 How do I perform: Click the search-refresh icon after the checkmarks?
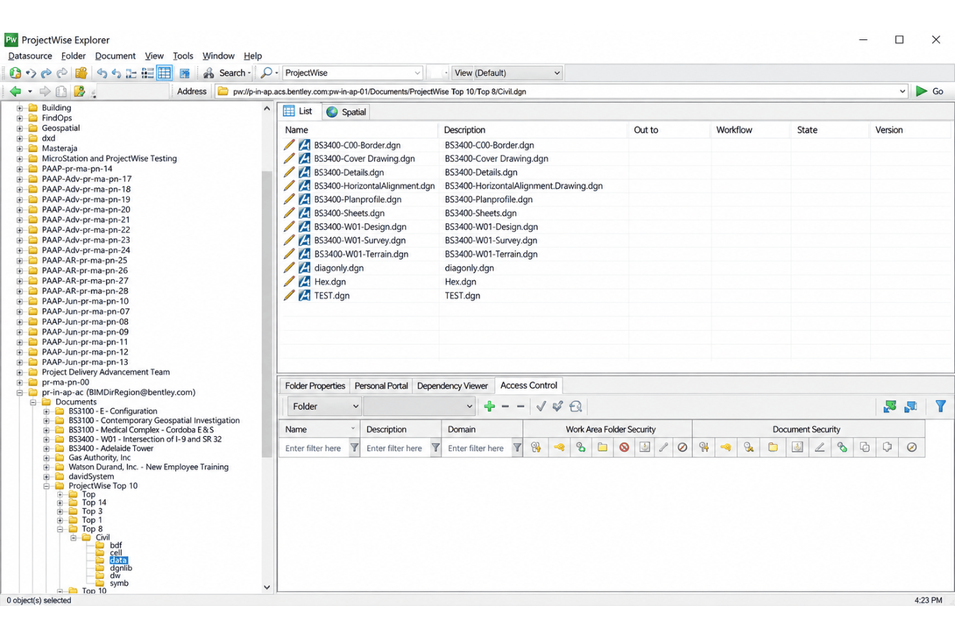pyautogui.click(x=576, y=406)
